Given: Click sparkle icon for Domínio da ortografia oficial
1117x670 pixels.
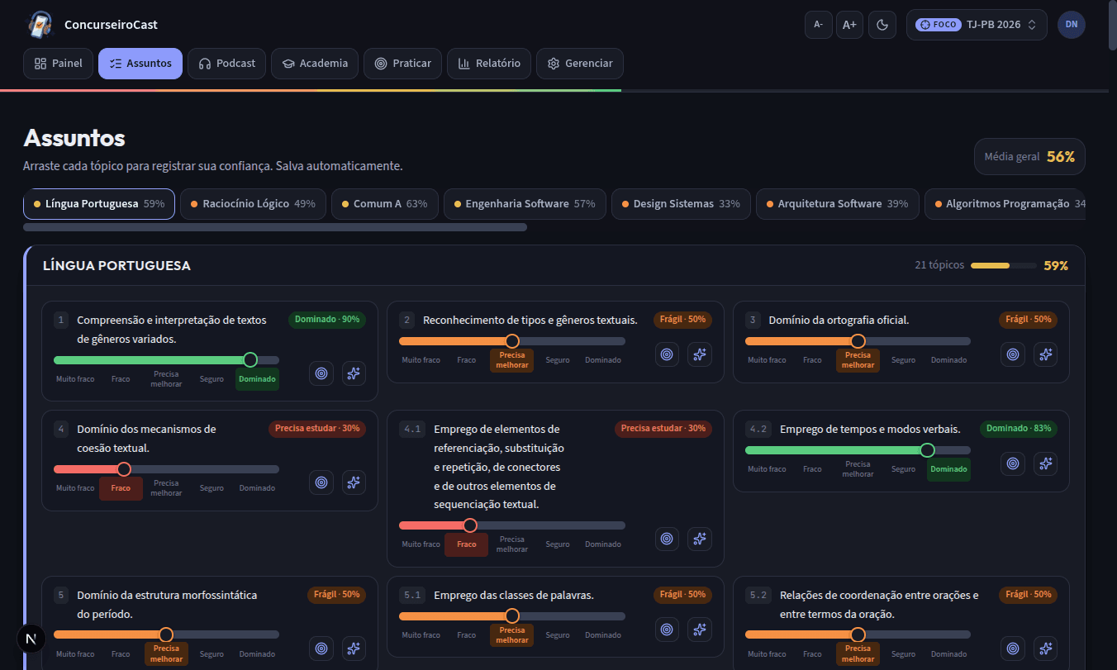Looking at the screenshot, I should point(1045,354).
